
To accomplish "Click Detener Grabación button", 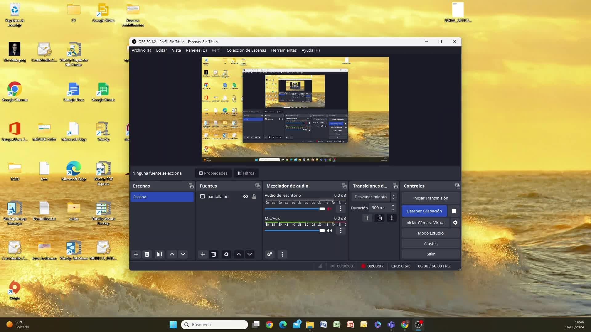I will pyautogui.click(x=424, y=211).
